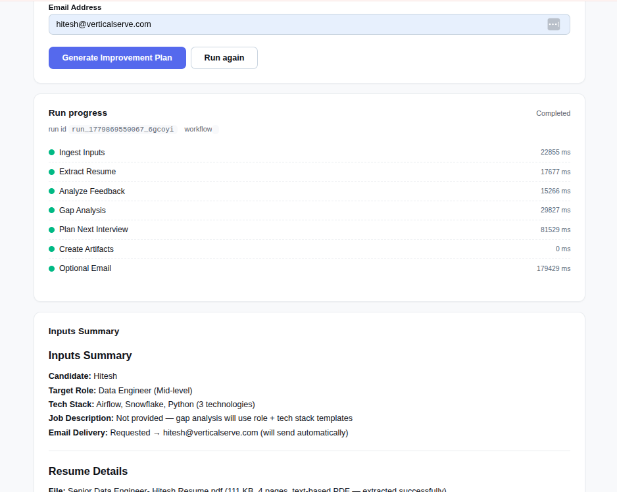The height and width of the screenshot is (492, 617).
Task: Click the Email Delivery Requested line
Action: pos(199,433)
